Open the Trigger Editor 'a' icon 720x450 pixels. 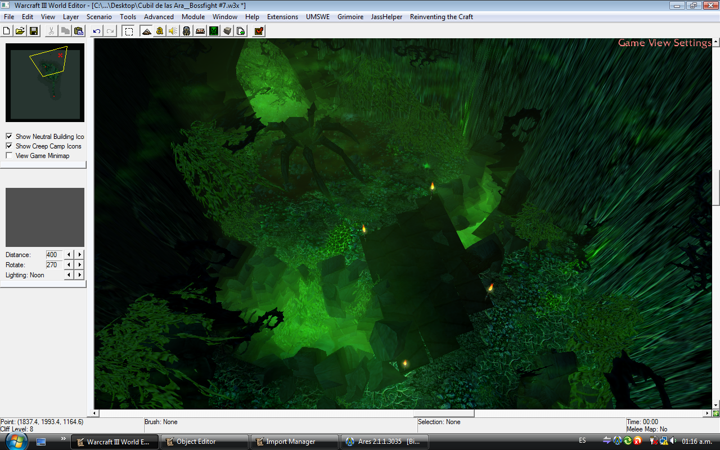click(x=160, y=31)
